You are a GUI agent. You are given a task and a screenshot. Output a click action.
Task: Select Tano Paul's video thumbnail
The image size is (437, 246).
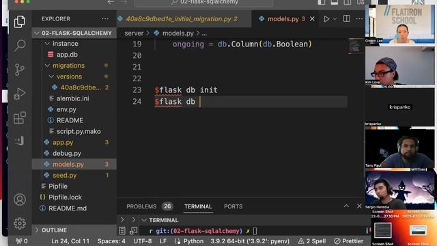point(399,149)
